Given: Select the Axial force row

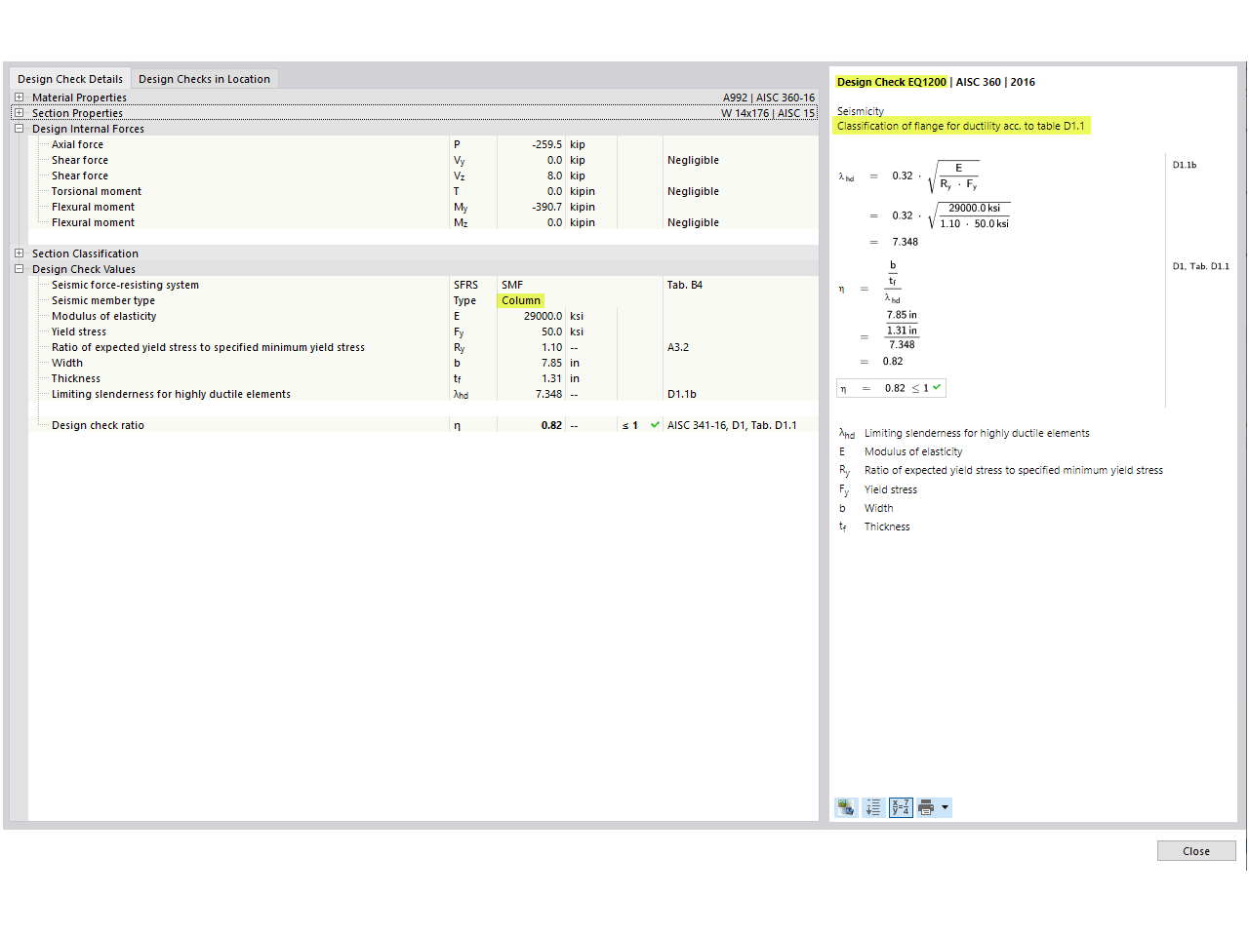Looking at the screenshot, I should point(78,143).
